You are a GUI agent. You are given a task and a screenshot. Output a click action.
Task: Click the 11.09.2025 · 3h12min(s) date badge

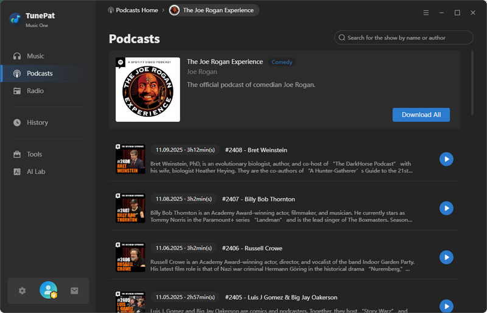click(185, 150)
